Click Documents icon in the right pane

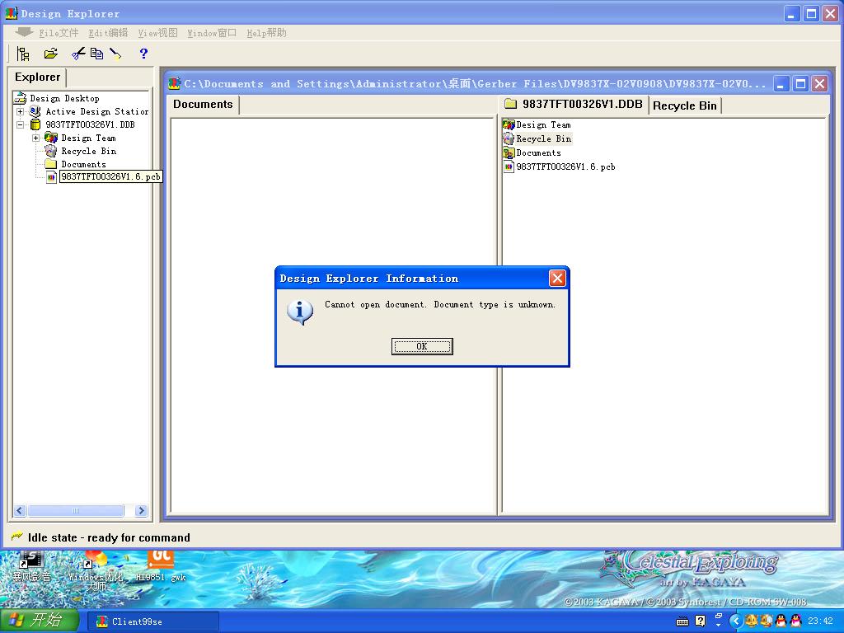pos(509,152)
